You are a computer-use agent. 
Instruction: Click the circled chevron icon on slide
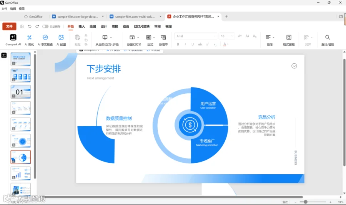pos(294,66)
